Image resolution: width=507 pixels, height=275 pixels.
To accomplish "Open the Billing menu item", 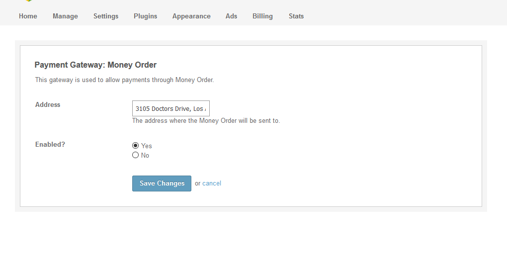I will (x=262, y=16).
